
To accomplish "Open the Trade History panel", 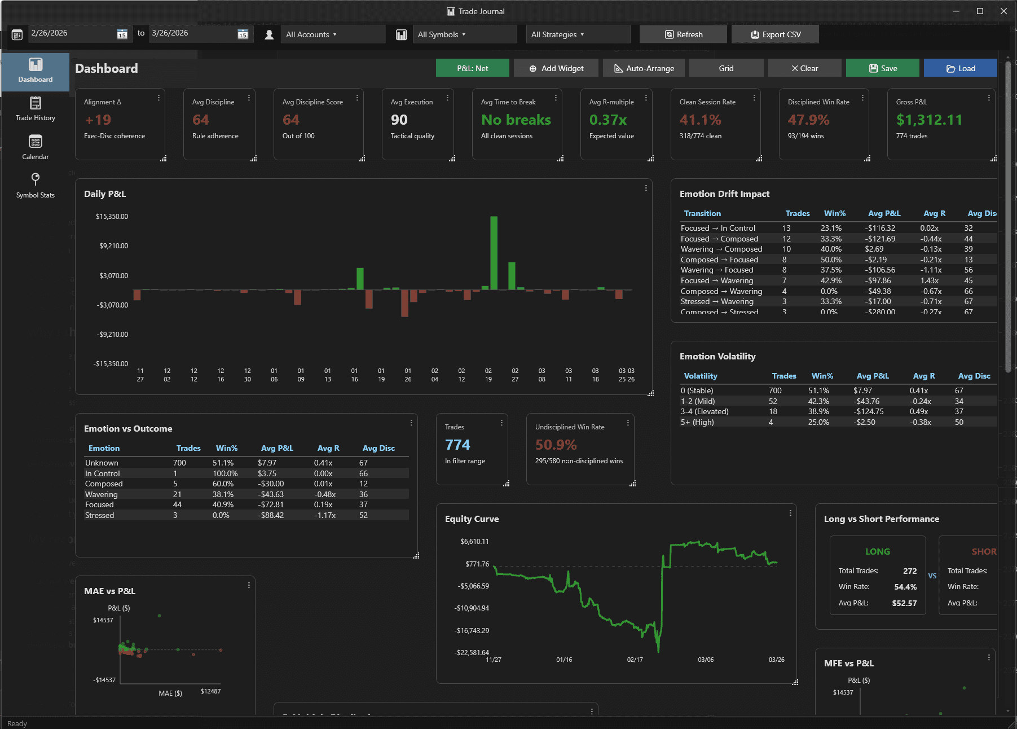I will coord(35,108).
